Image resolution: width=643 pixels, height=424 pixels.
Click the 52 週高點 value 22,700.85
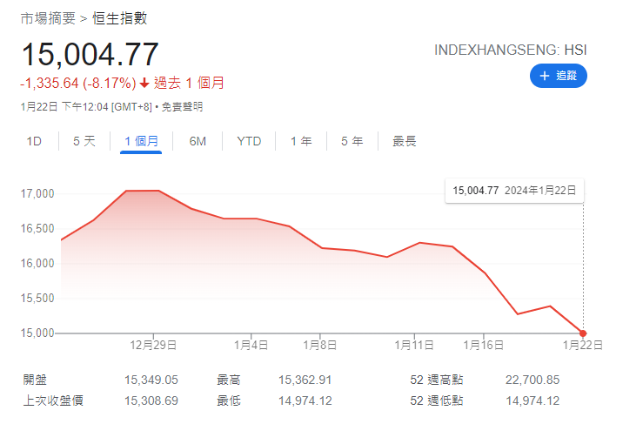tap(532, 380)
